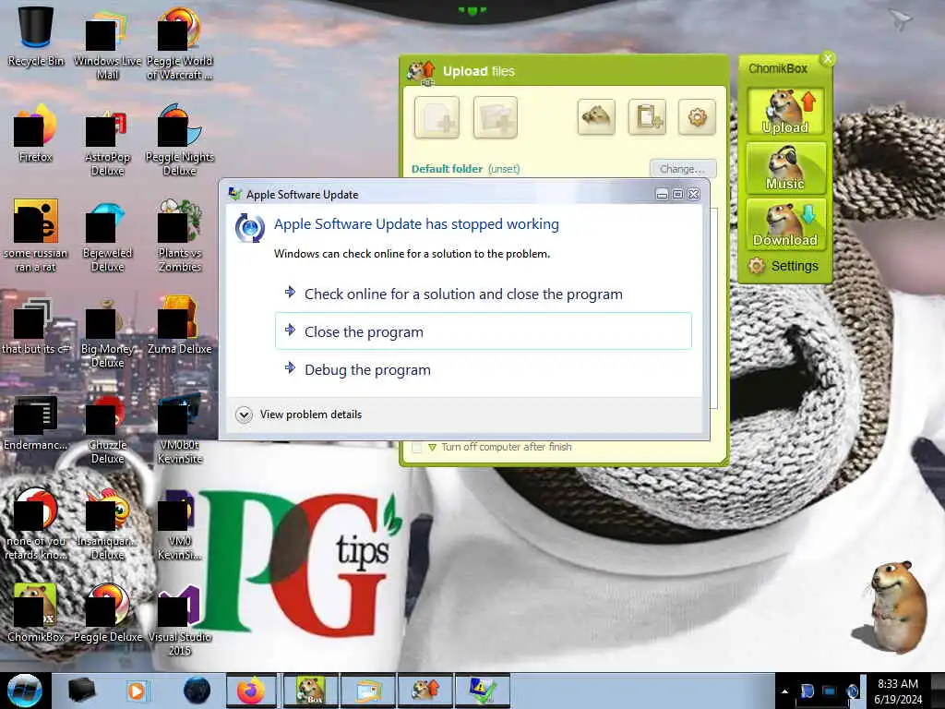Select the some russian ran a rat icon
Screen dimensions: 945x709
(36, 236)
